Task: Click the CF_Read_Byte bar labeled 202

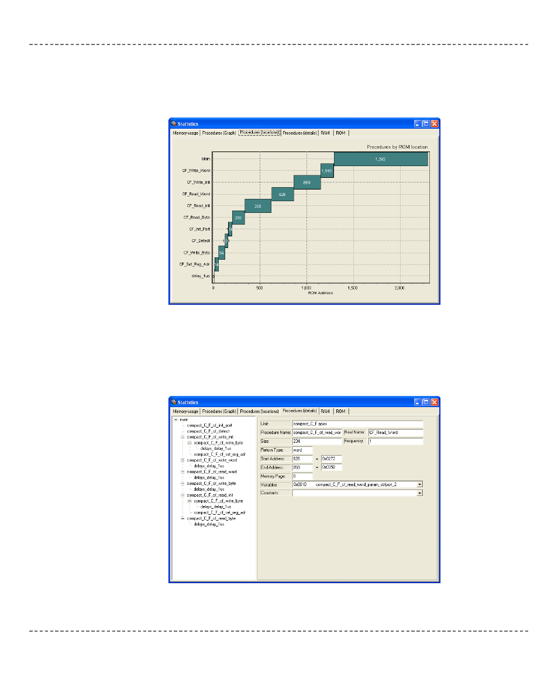Action: coord(239,218)
